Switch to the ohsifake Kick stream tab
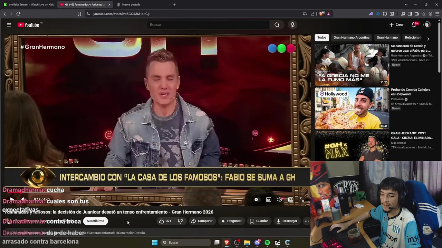Viewport: 442px width, 248px height. pyautogui.click(x=29, y=4)
